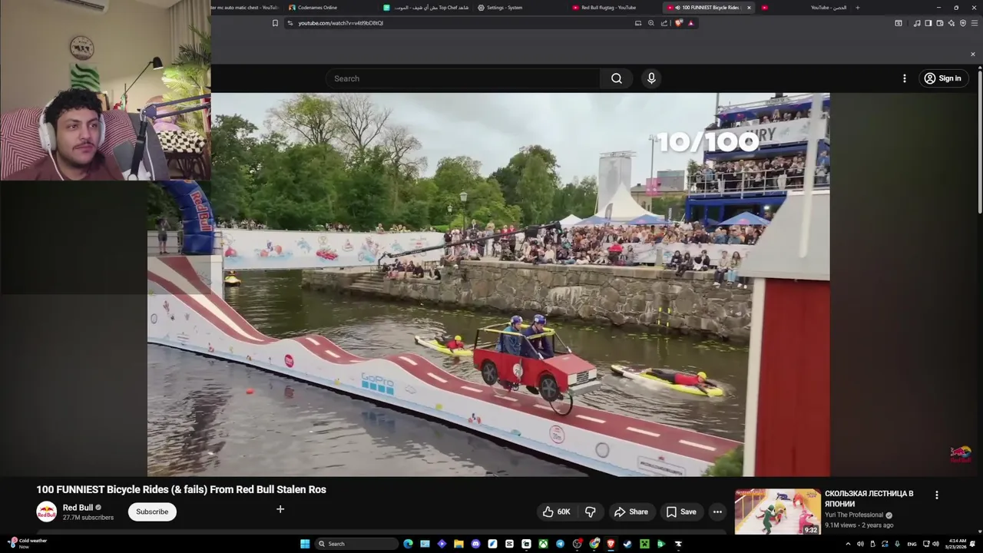
Task: Open Xbox app from the taskbar
Action: [x=543, y=544]
